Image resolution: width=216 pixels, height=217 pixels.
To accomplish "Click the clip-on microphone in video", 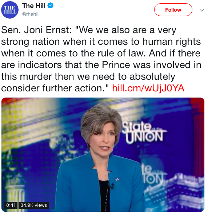I will [x=112, y=186].
